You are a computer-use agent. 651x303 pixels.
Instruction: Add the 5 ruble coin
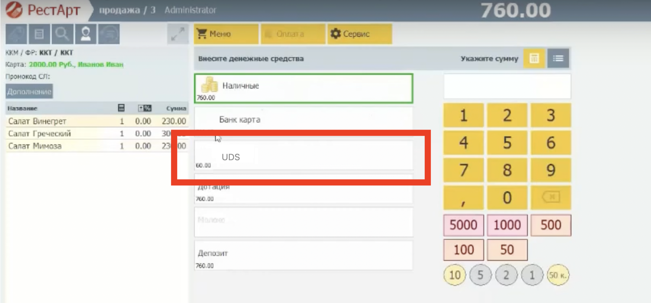coord(480,275)
